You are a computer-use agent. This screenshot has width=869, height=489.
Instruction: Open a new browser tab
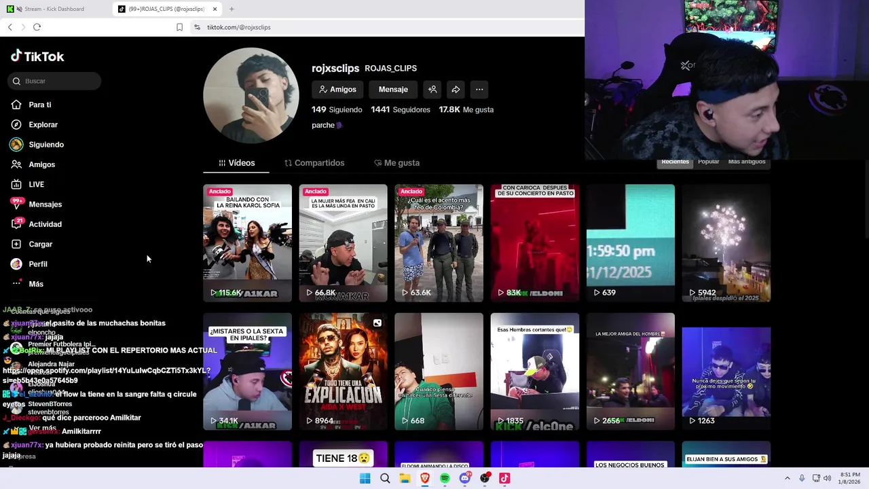[x=232, y=9]
